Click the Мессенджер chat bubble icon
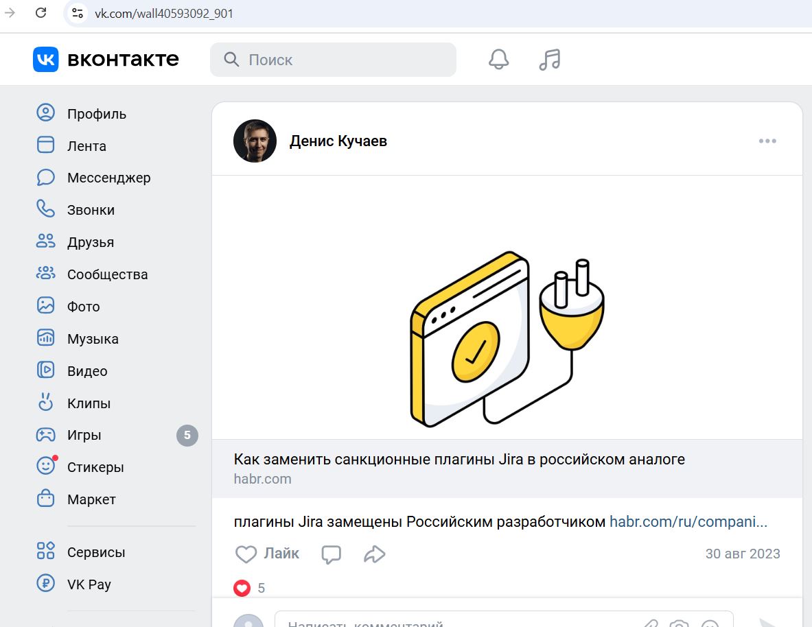The height and width of the screenshot is (627, 812). (x=45, y=177)
